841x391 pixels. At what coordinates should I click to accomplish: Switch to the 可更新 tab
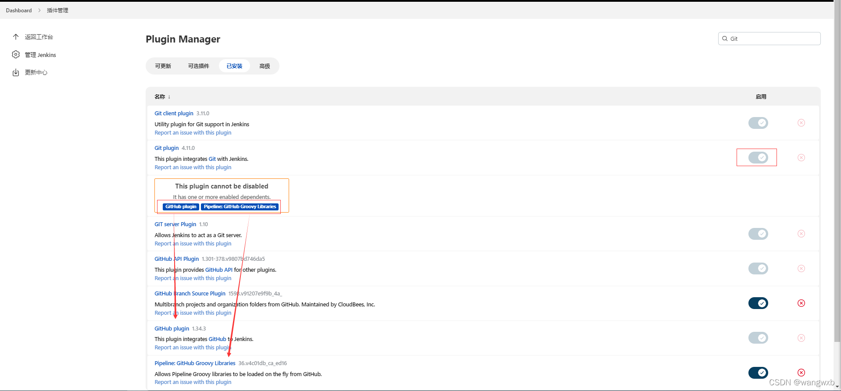click(163, 66)
